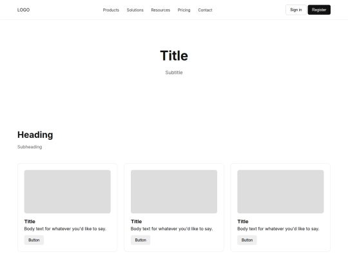Click the Button in the middle card
The width and height of the screenshot is (348, 261).
coord(140,240)
